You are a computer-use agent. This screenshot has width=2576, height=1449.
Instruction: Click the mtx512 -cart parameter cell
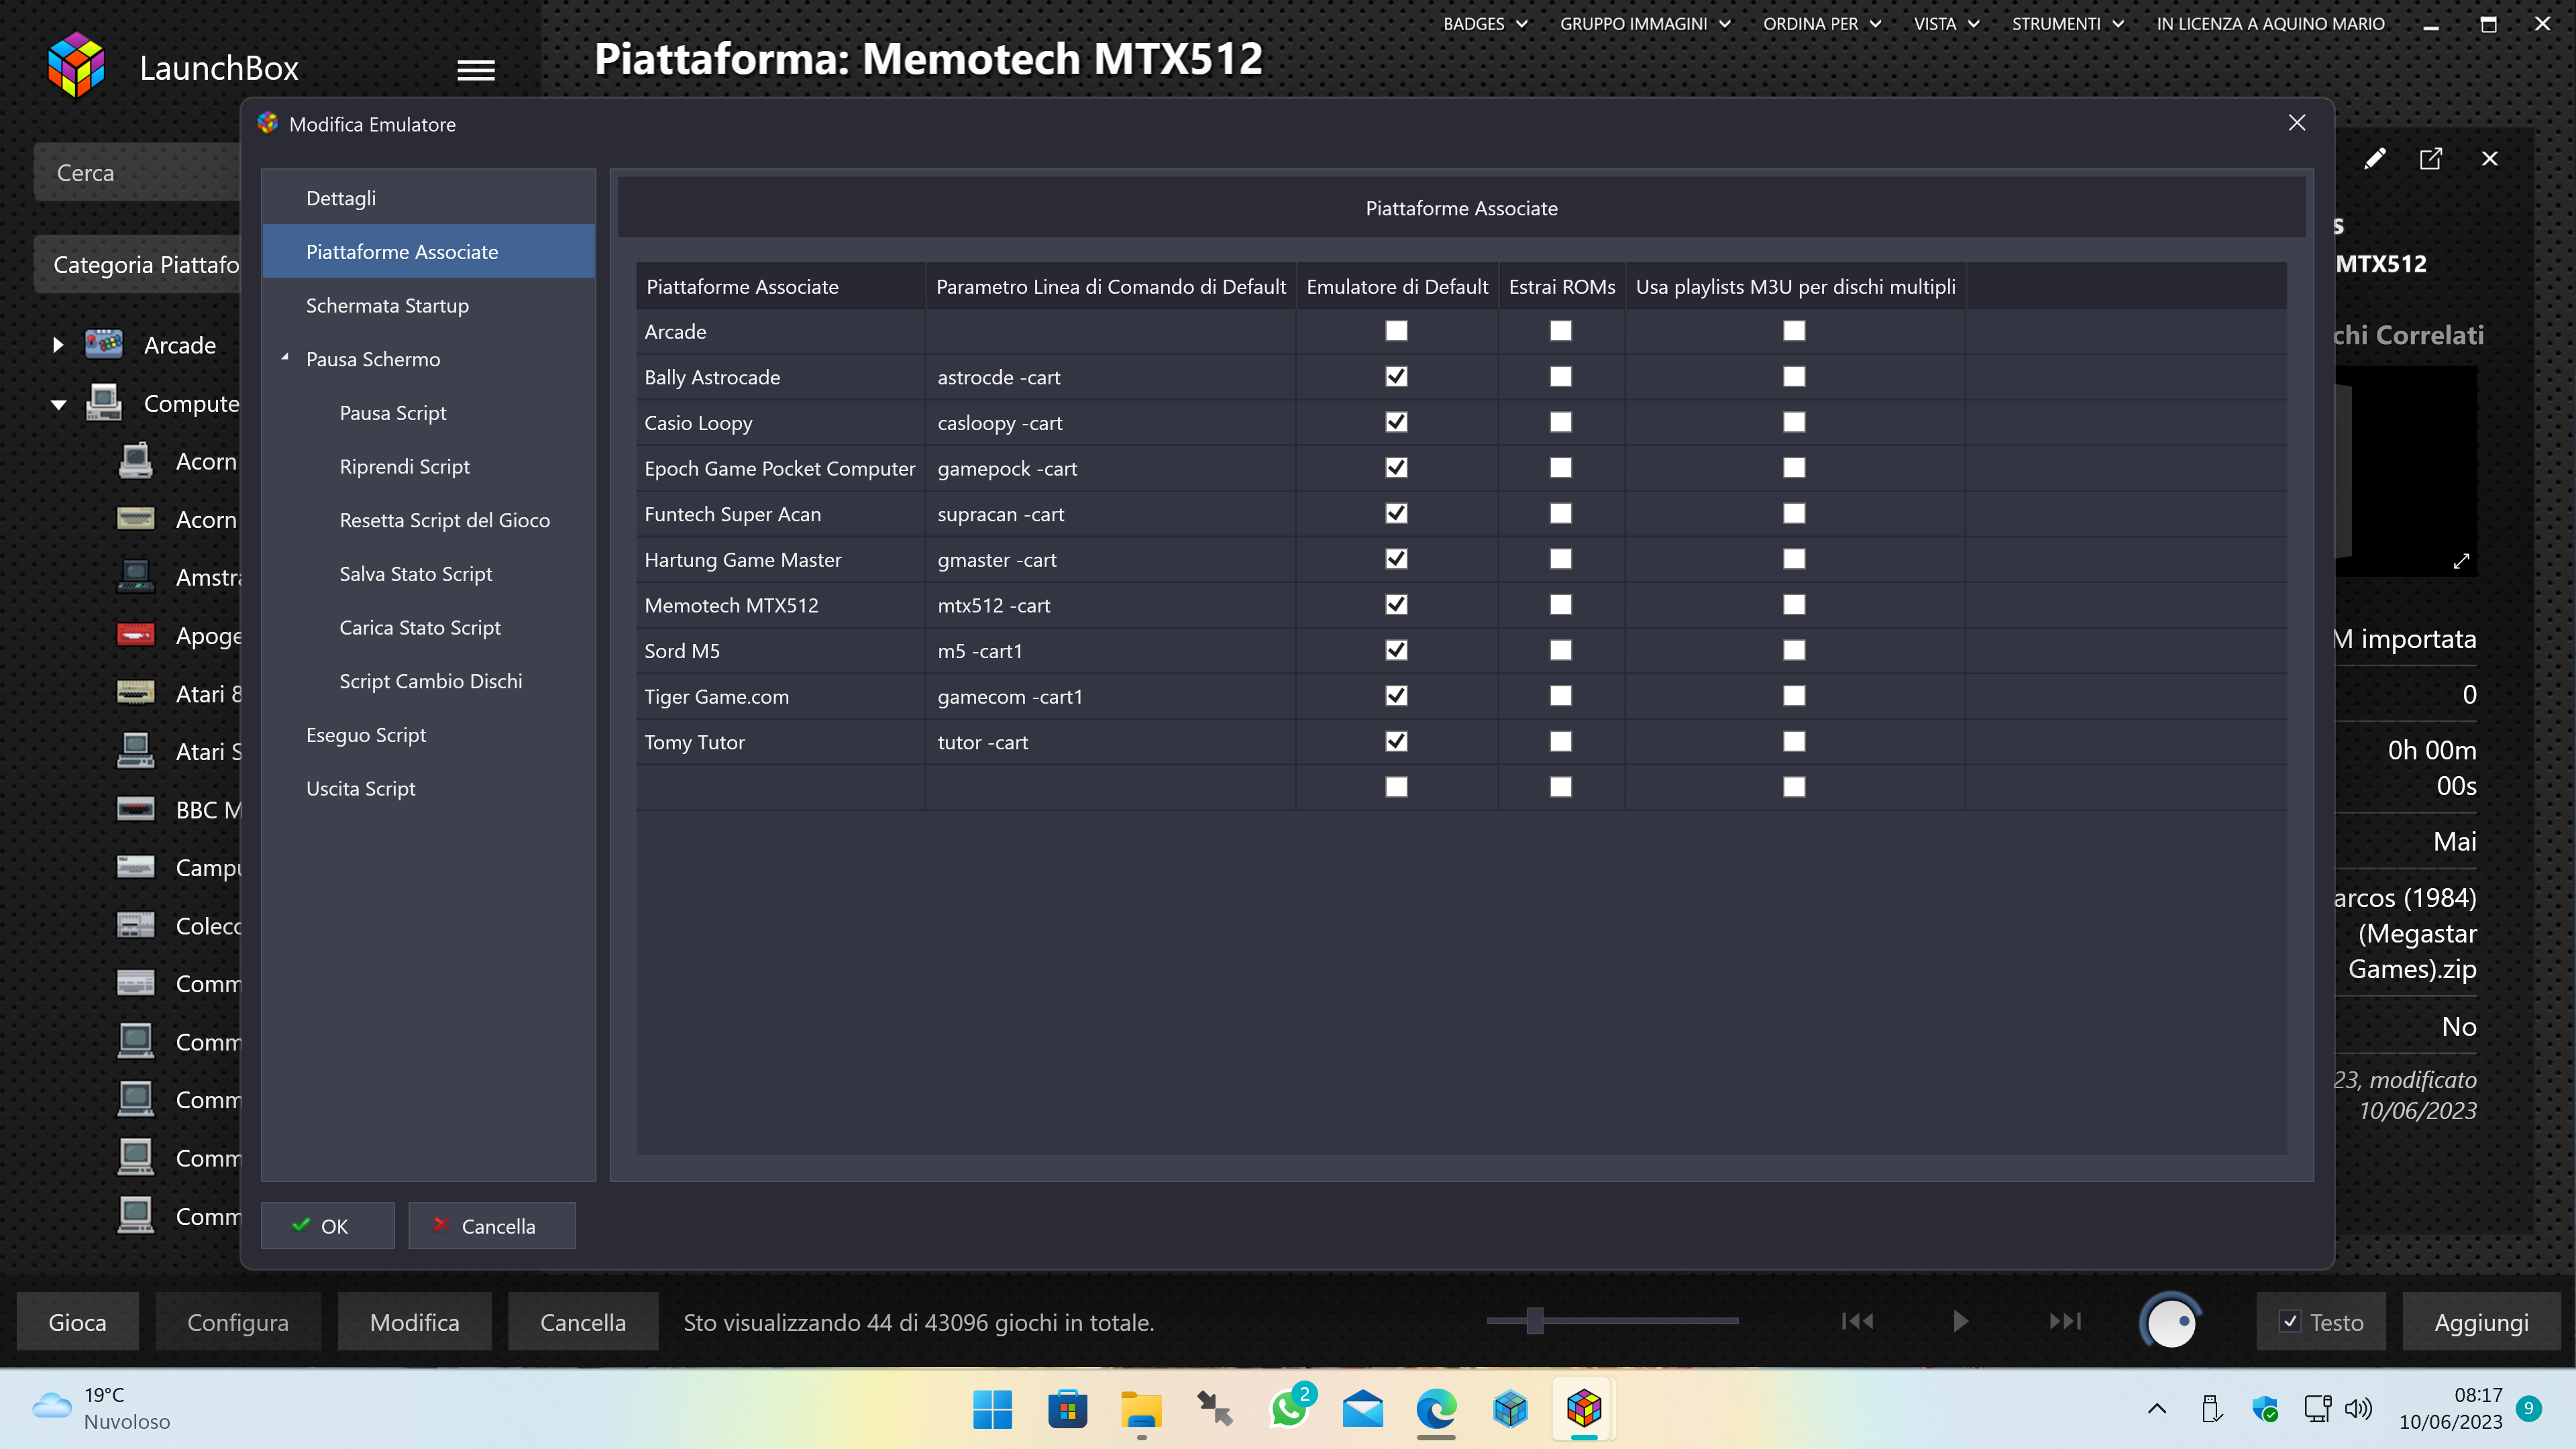1110,604
